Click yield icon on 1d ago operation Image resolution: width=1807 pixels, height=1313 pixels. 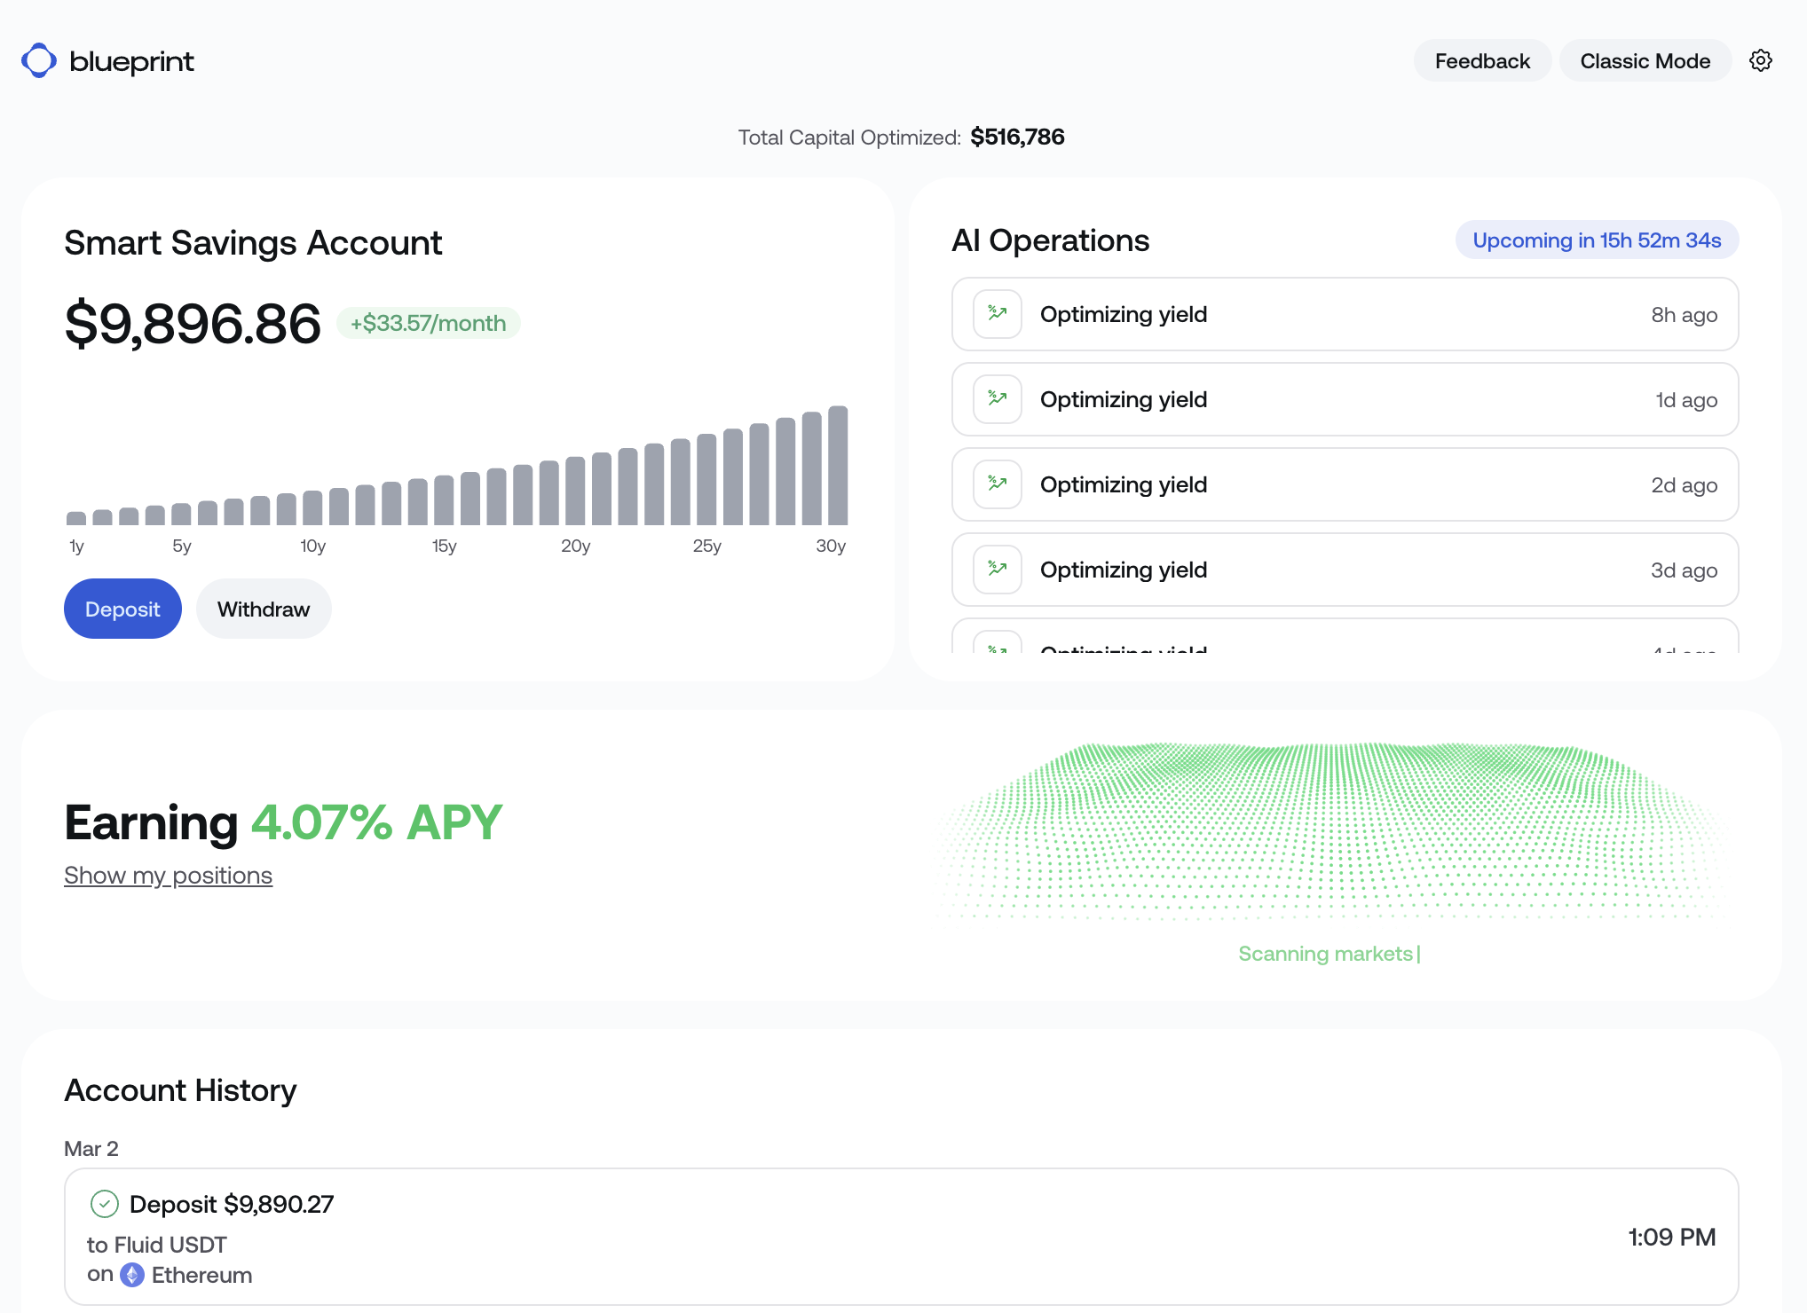tap(997, 399)
